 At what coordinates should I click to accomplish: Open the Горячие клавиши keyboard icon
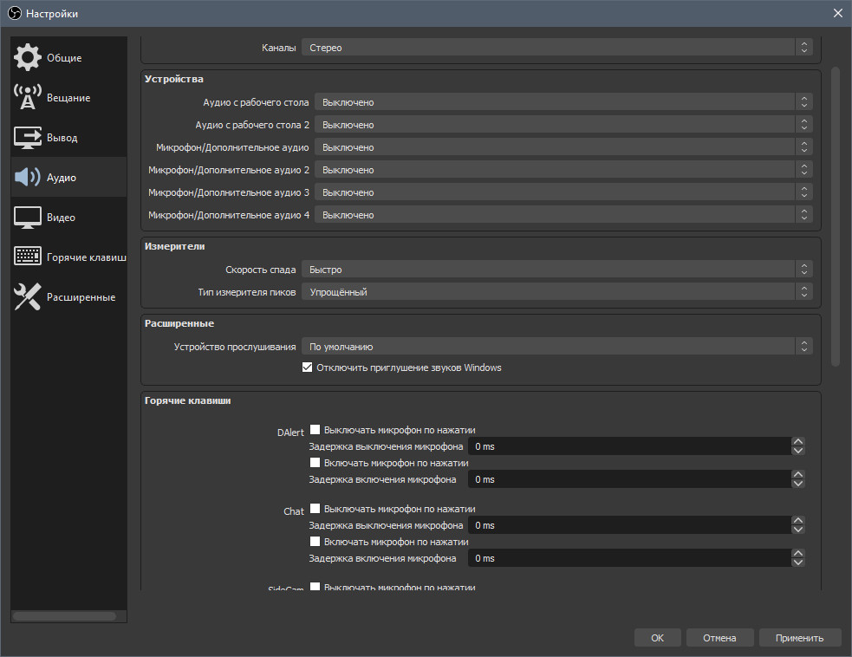(x=27, y=256)
